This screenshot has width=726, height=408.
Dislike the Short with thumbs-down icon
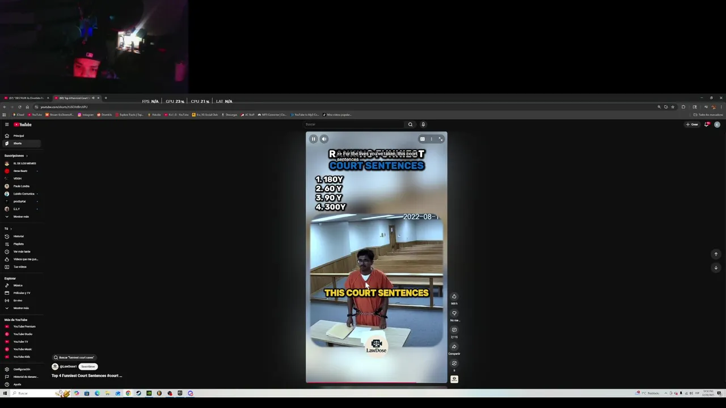click(454, 313)
